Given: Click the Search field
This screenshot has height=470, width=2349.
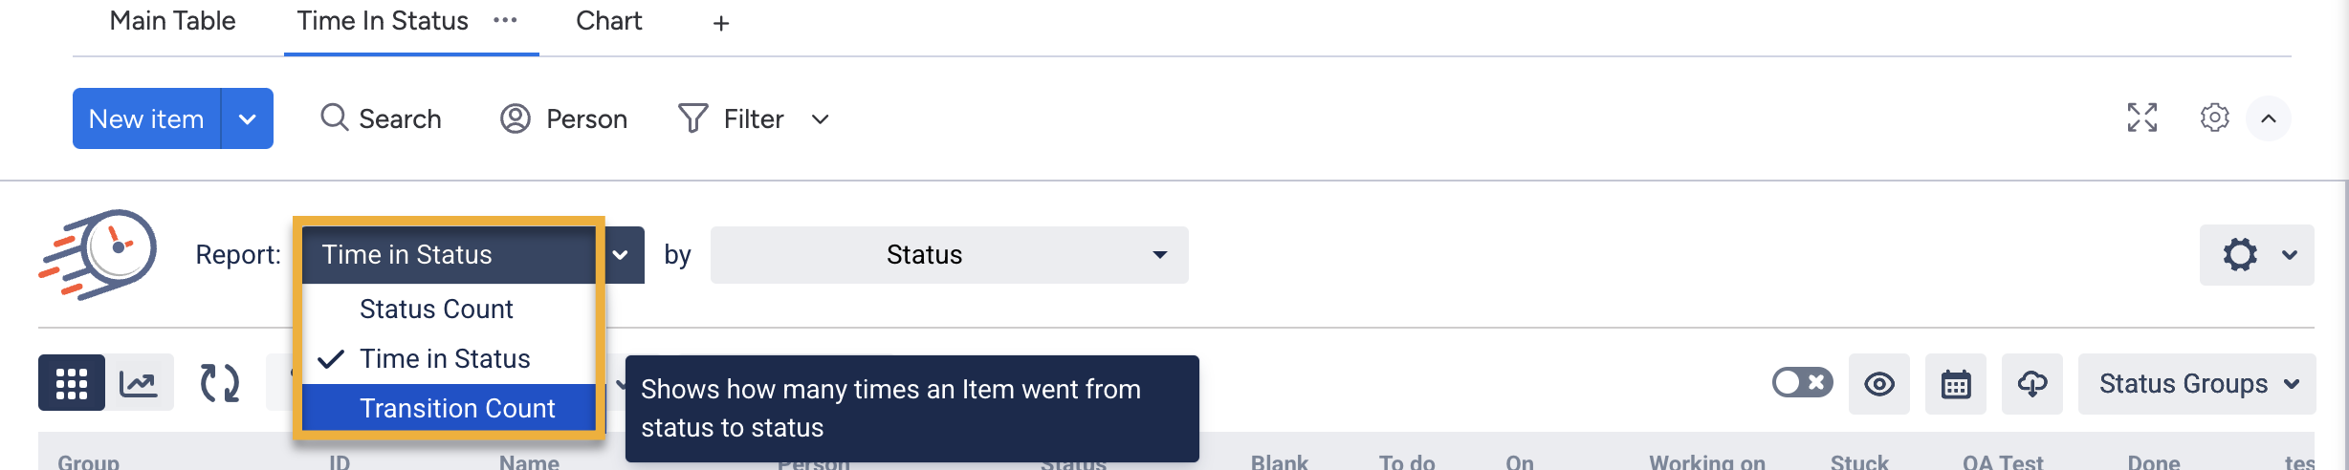Looking at the screenshot, I should click(x=382, y=119).
